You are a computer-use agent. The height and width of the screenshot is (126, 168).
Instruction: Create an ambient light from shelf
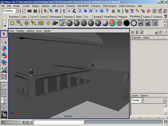[x=12, y=23]
